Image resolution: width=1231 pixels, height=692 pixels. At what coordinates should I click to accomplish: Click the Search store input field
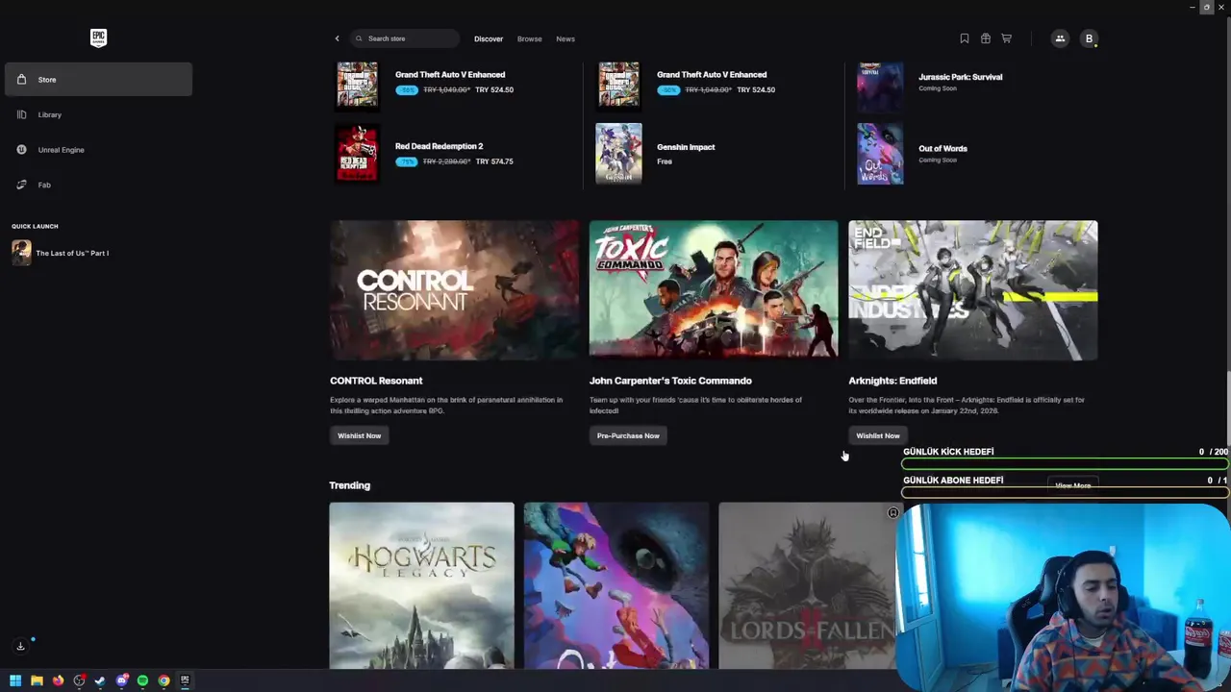coord(405,38)
